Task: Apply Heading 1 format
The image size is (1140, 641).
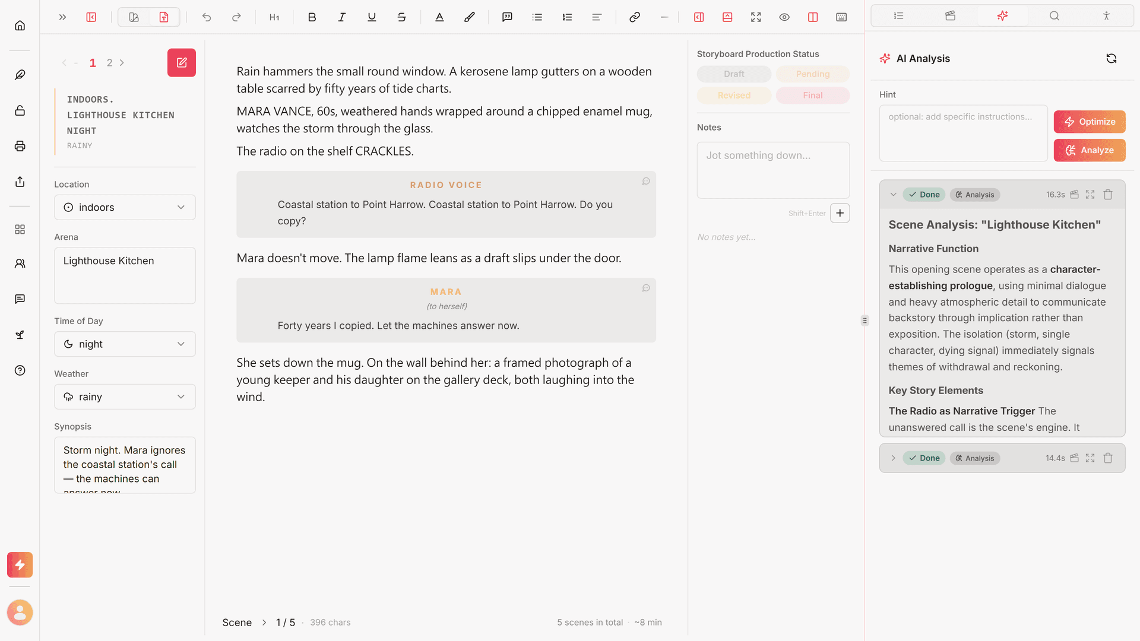Action: tap(274, 17)
